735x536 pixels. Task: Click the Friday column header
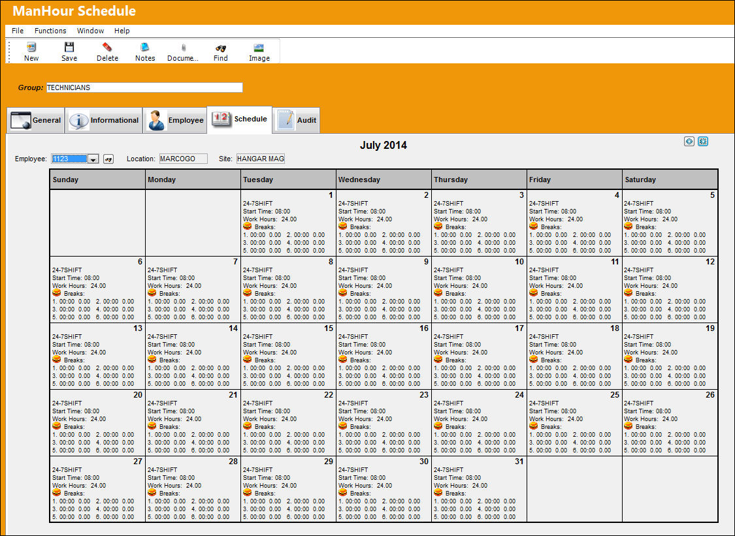pyautogui.click(x=575, y=180)
